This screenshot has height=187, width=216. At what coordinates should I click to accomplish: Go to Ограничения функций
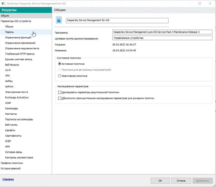[26, 37]
